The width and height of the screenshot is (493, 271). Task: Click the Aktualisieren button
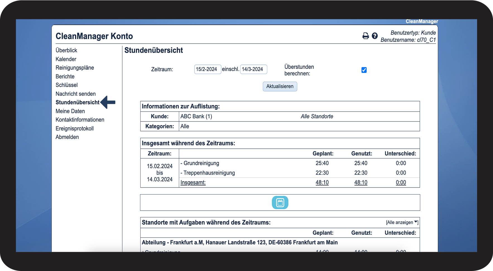tap(280, 87)
